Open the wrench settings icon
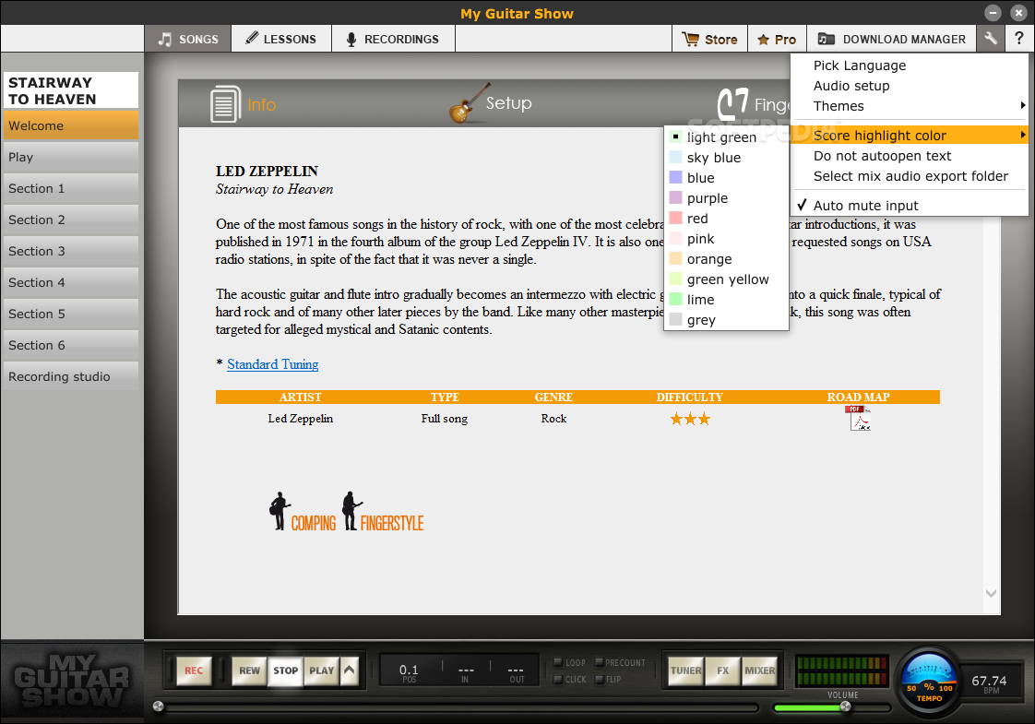Screen dimensions: 1035x724 990,39
